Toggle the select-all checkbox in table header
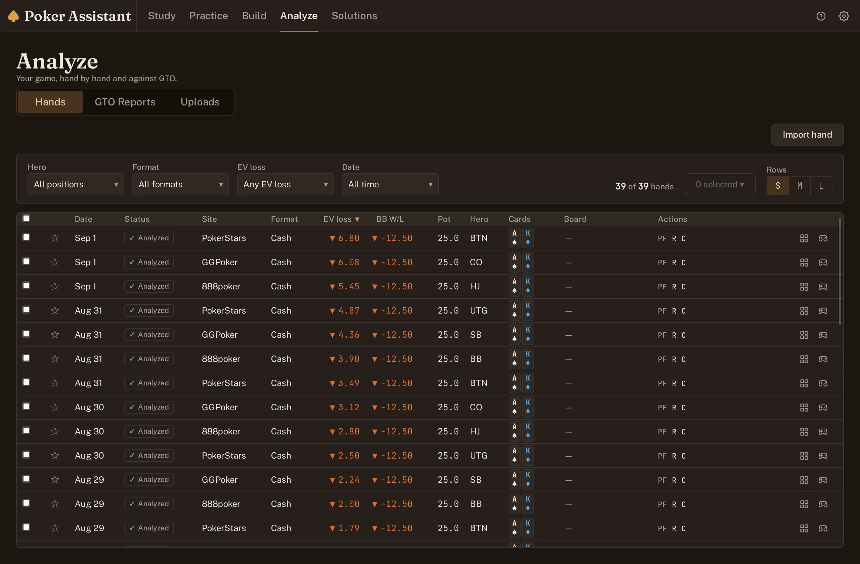This screenshot has width=860, height=564. 26,219
